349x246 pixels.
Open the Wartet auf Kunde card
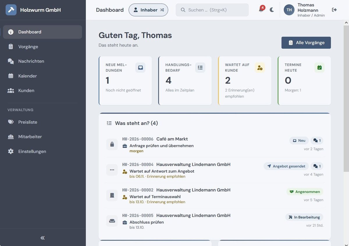245,81
